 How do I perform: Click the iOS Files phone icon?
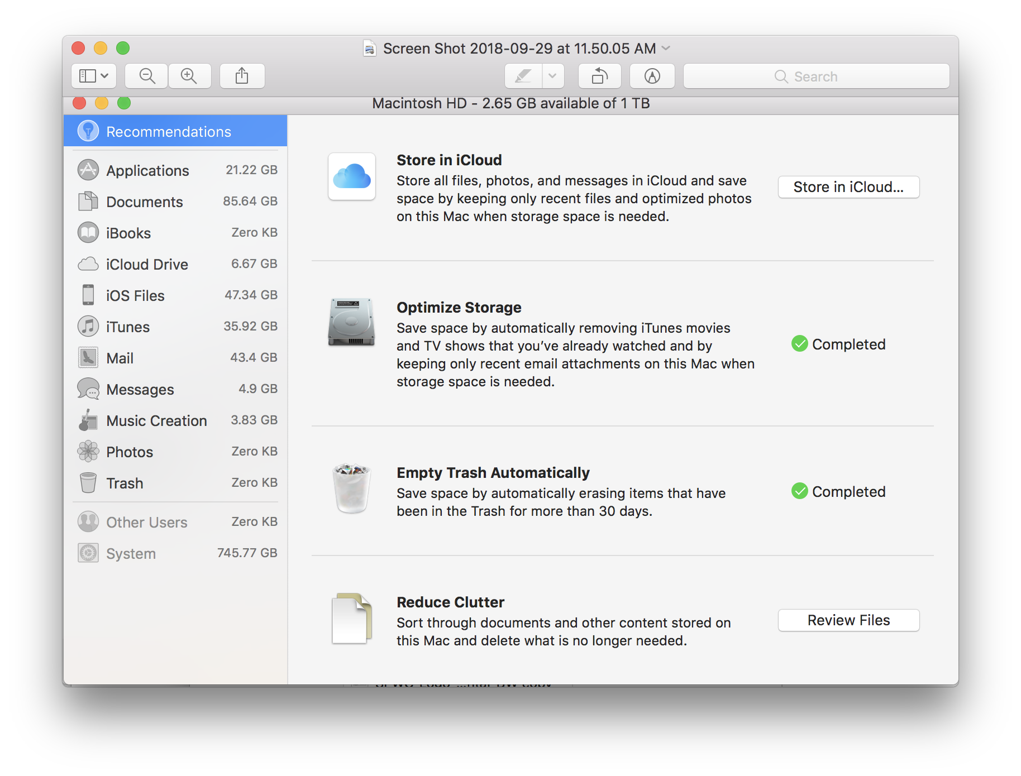pos(88,295)
